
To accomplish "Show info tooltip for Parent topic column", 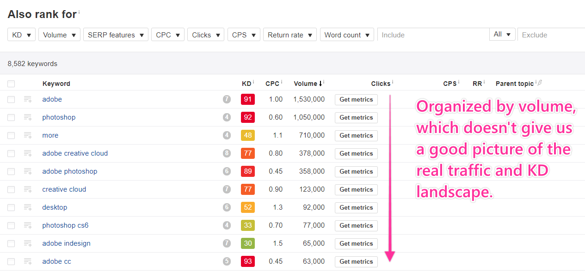I will click(x=536, y=82).
